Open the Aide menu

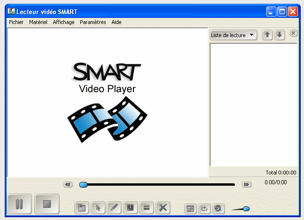pos(117,22)
